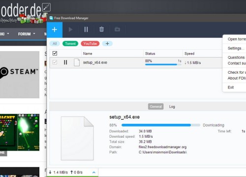Image resolution: width=246 pixels, height=177 pixels.
Task: Click the blue plus add-download button
Action: [x=55, y=29]
